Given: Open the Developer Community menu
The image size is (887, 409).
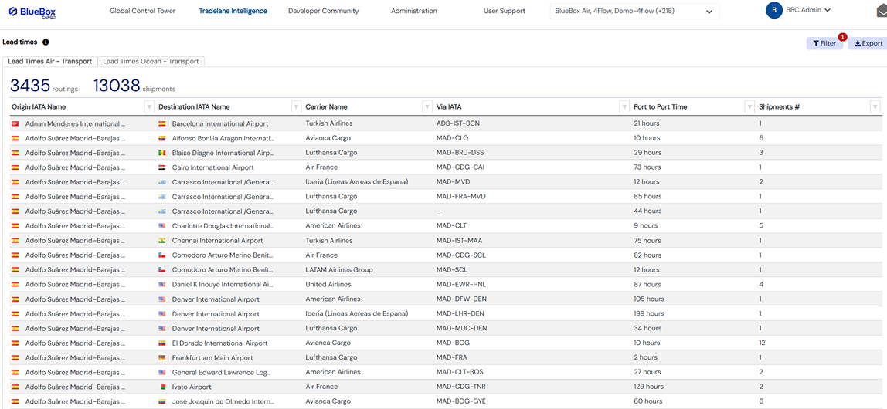Looking at the screenshot, I should click(323, 11).
